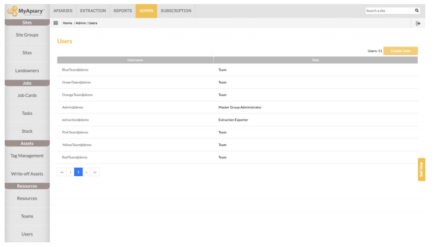
Task: Collapse the Sites section header
Action: click(x=27, y=23)
